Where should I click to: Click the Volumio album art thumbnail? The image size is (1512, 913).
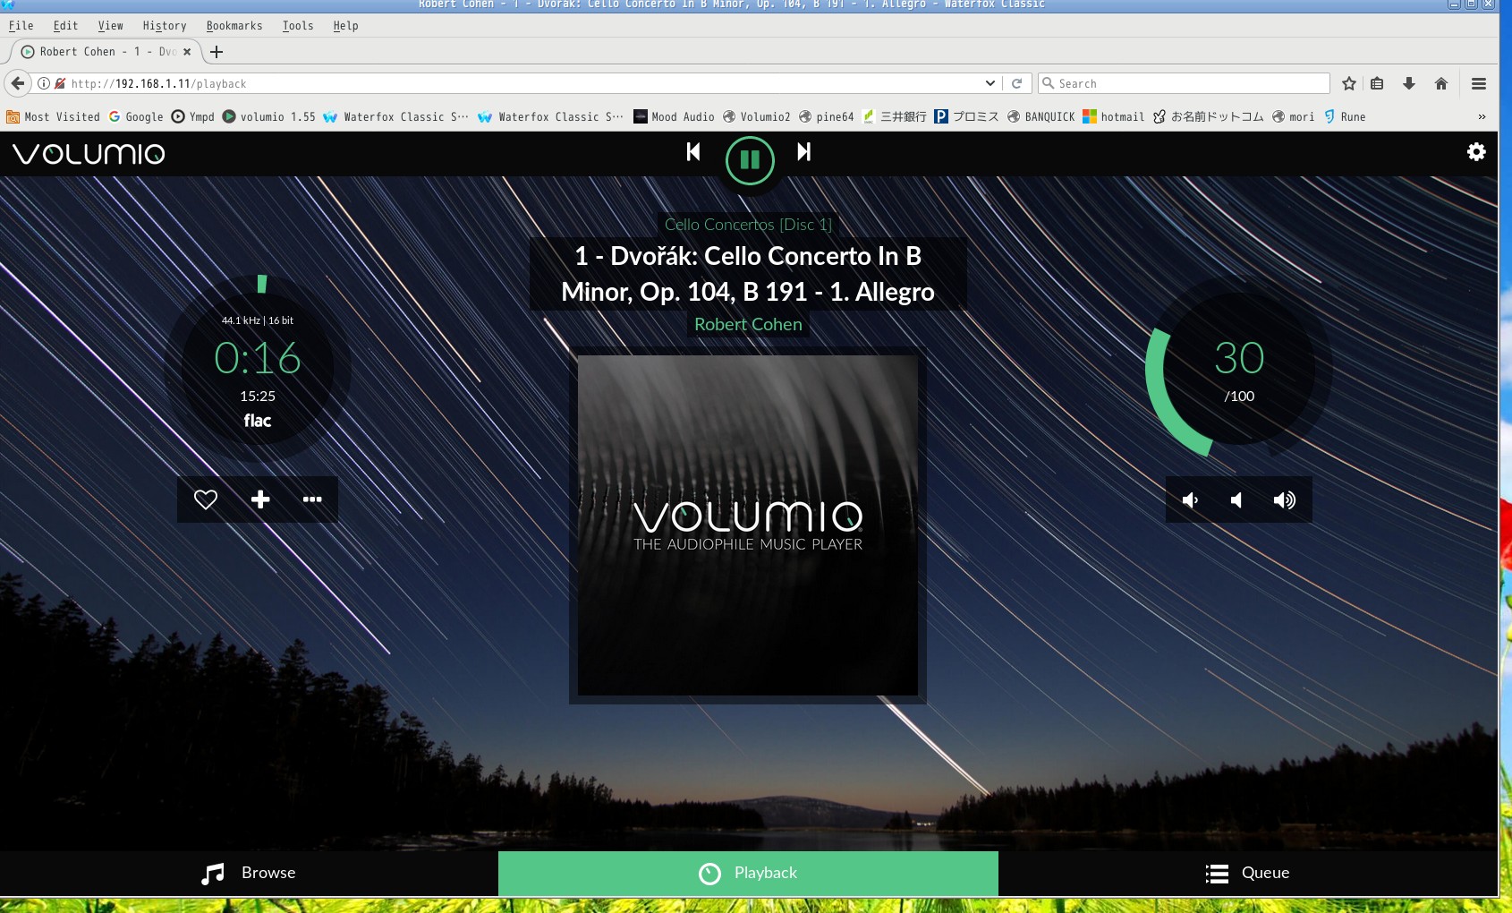748,525
